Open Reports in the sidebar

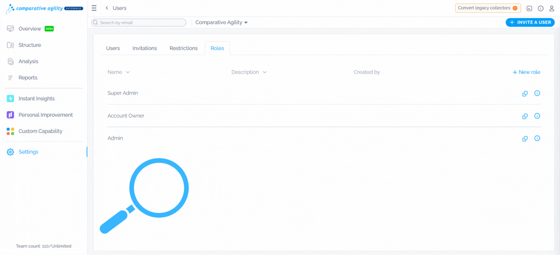coord(28,78)
